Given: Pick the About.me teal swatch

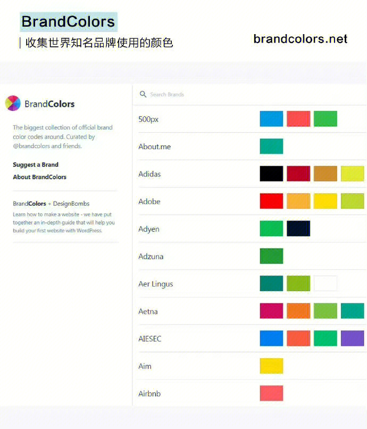Looking at the screenshot, I should coord(271,147).
